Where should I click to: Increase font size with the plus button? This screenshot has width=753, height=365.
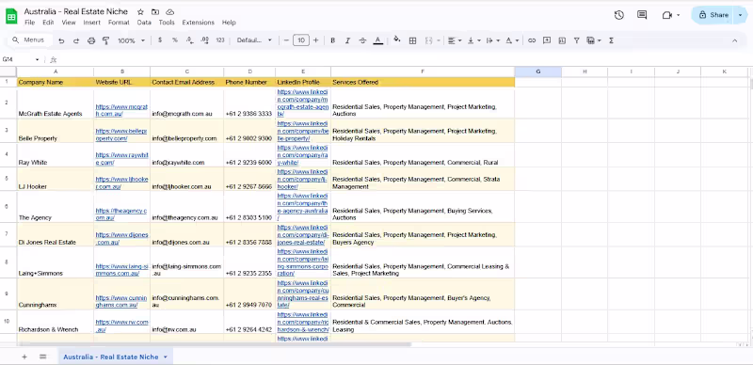[315, 40]
